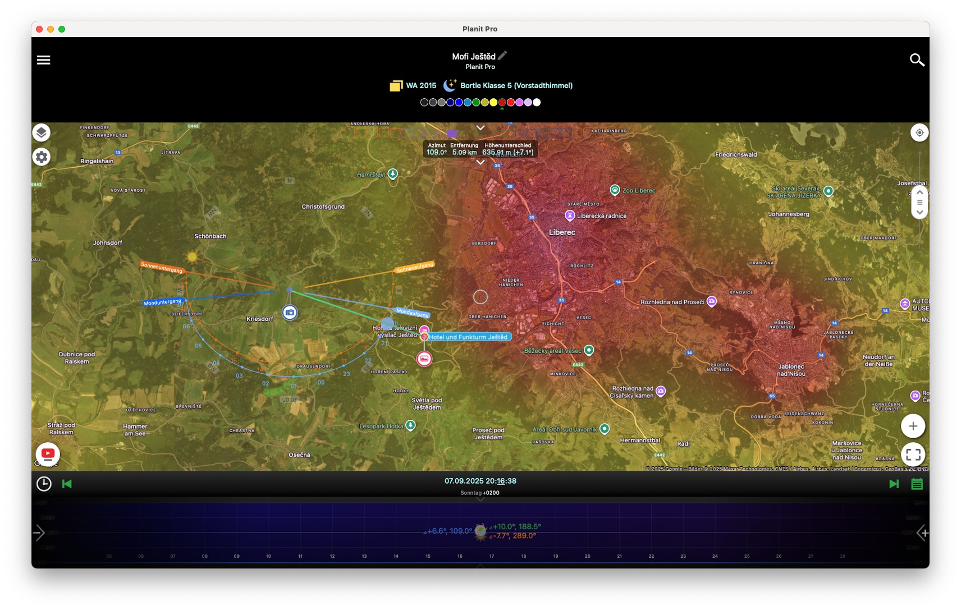Click the date 07.09.2025

pyautogui.click(x=464, y=481)
